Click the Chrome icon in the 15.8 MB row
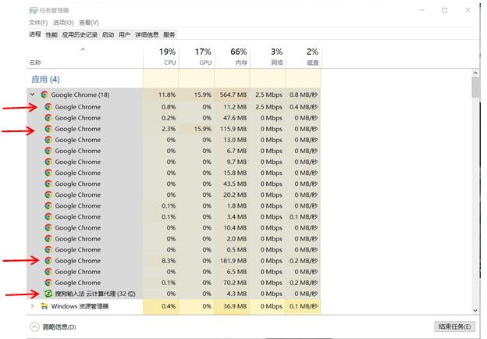The height and width of the screenshot is (339, 487). [48, 173]
